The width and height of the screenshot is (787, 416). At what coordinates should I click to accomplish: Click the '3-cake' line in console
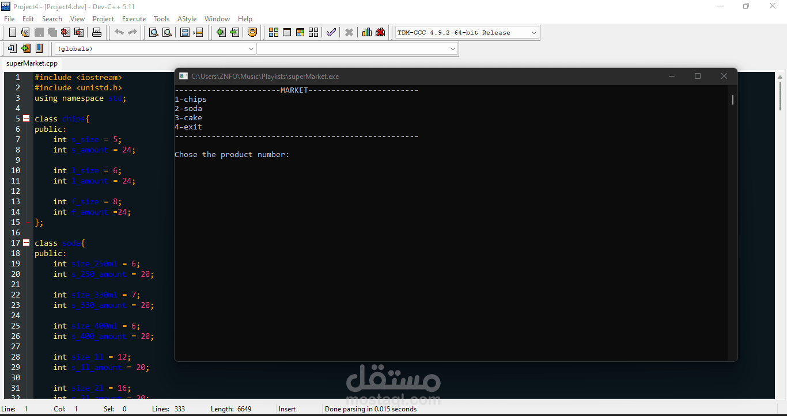pos(188,118)
